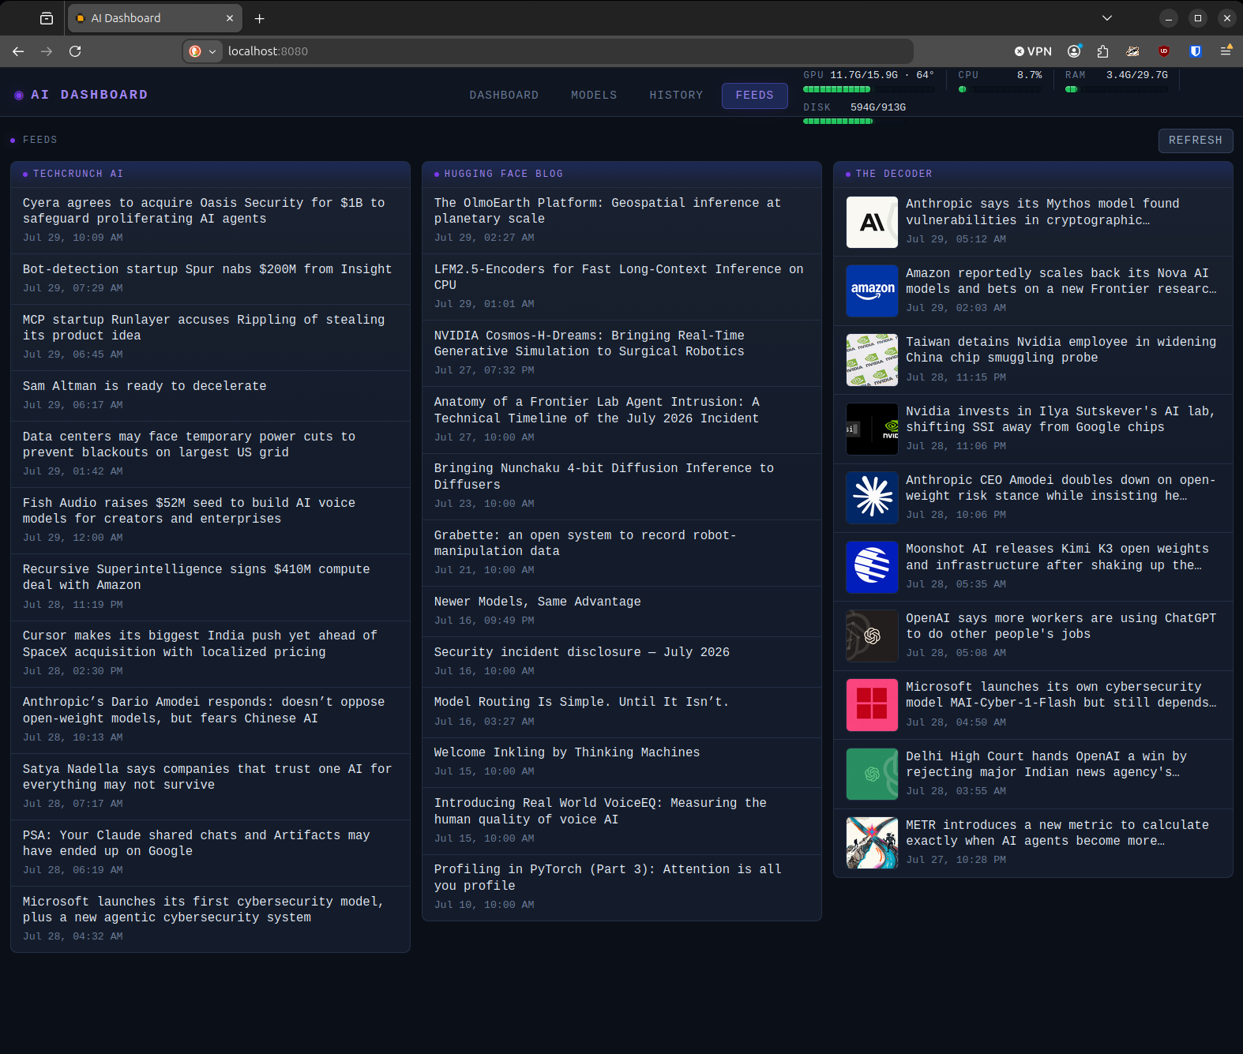Click the tab overview icon at top-left
Image resolution: width=1243 pixels, height=1054 pixels.
[x=47, y=18]
